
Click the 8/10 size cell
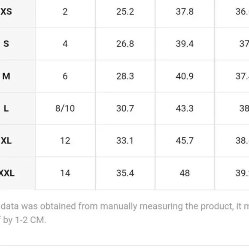pos(65,109)
